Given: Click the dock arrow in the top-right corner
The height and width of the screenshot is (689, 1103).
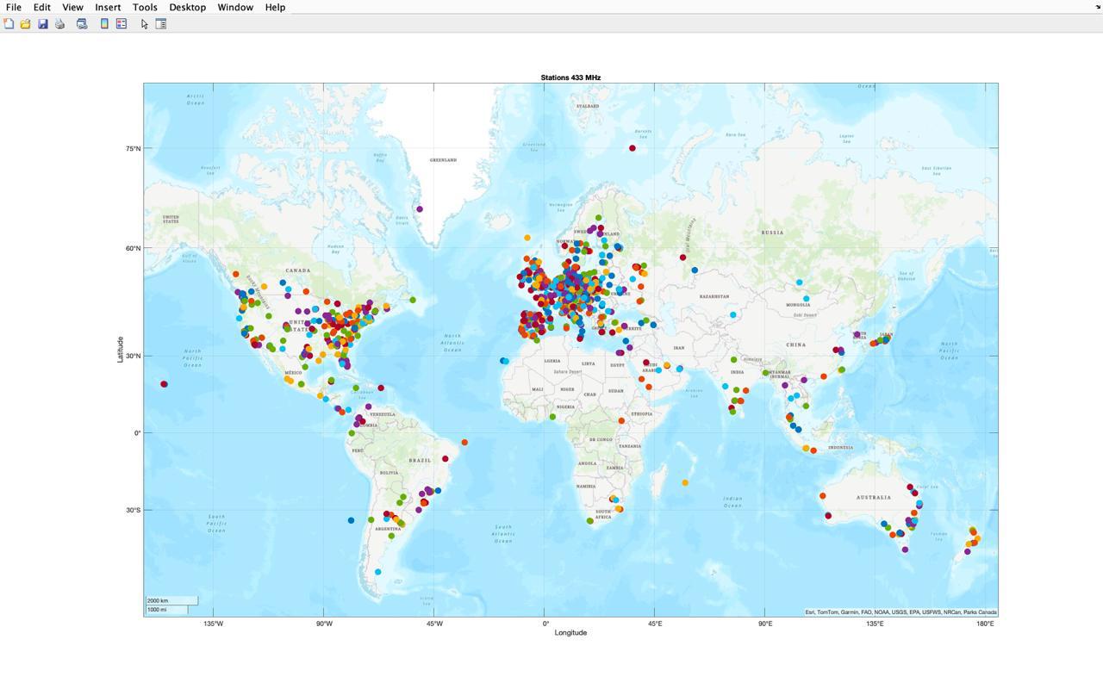Looking at the screenshot, I should point(1098,7).
